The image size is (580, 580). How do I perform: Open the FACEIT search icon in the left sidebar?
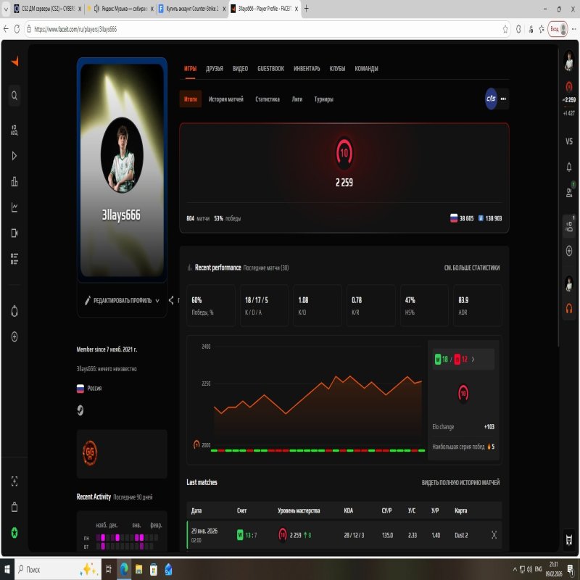[14, 94]
